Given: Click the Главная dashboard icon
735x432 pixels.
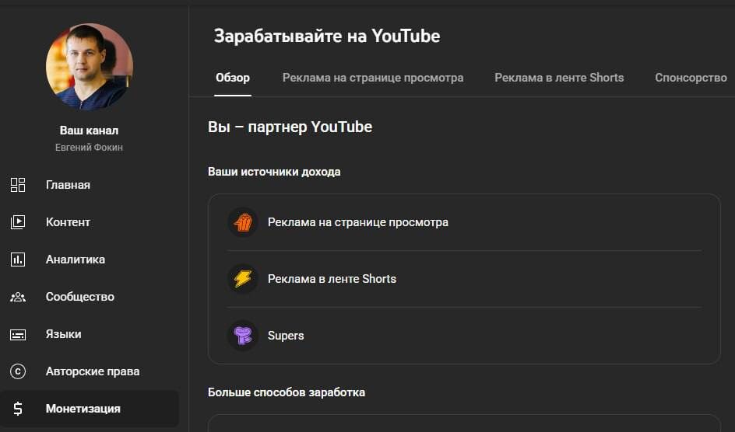Looking at the screenshot, I should (18, 185).
